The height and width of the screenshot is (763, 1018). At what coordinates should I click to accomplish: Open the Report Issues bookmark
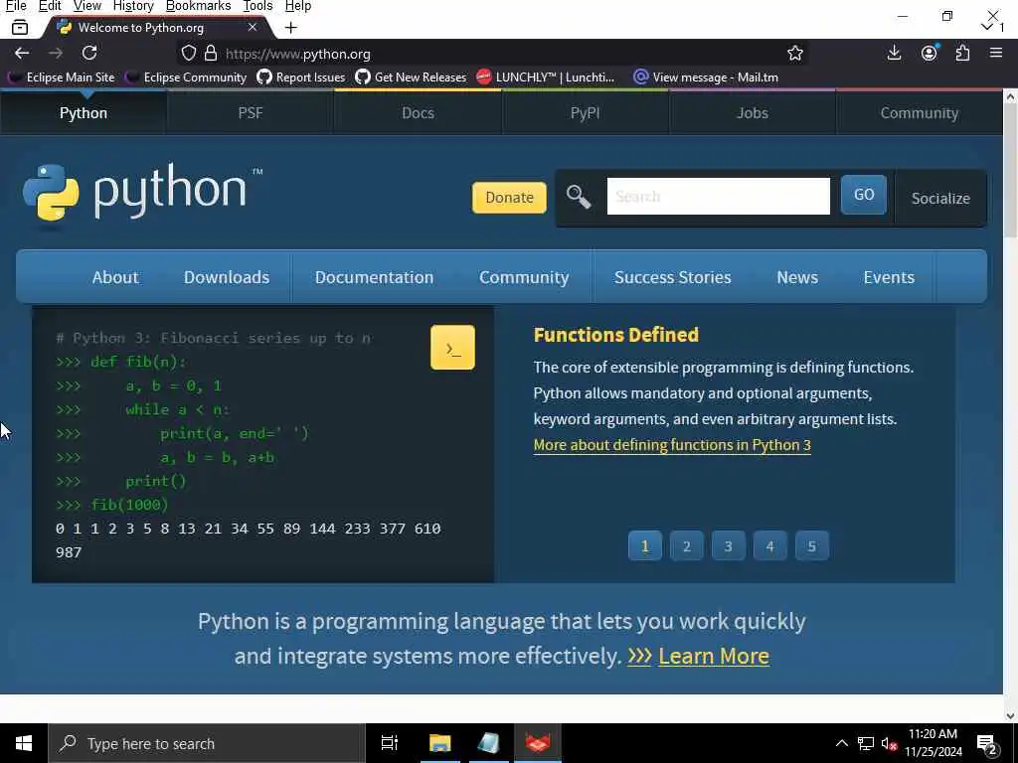[300, 77]
